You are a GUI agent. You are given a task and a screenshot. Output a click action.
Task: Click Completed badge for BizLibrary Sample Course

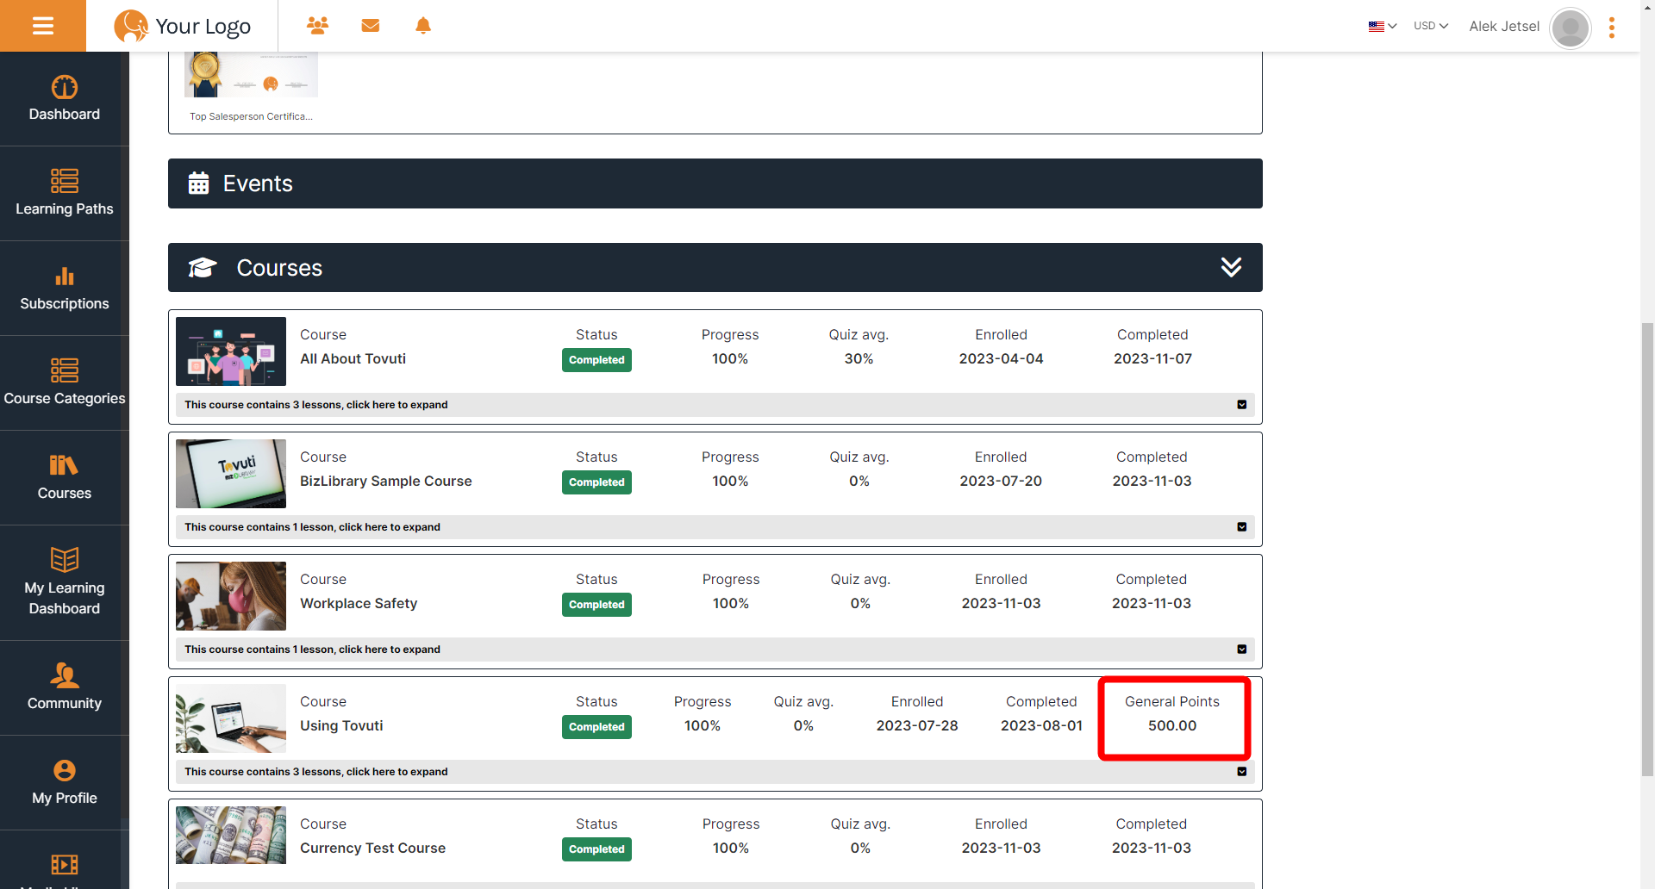click(x=596, y=482)
